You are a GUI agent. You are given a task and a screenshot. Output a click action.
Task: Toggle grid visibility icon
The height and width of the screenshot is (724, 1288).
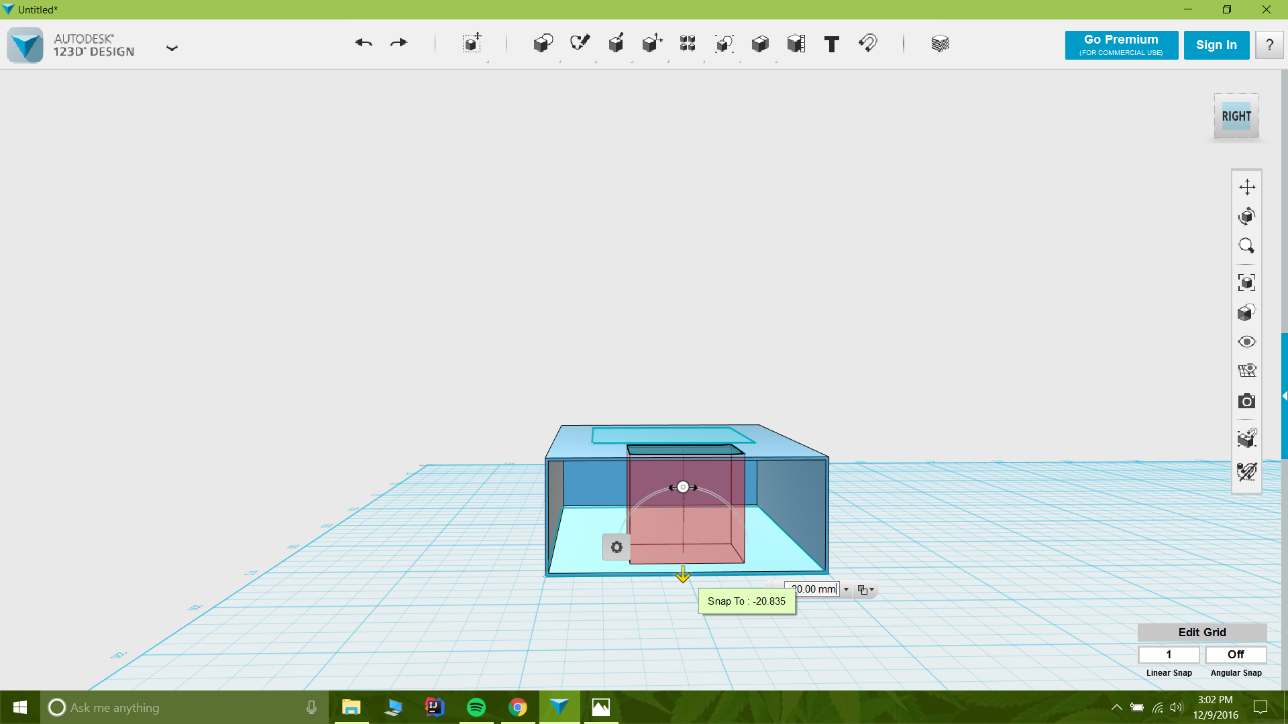[x=1247, y=371]
